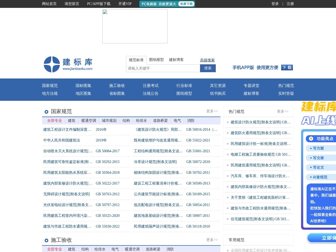Select 给排水 filter under 施工验收
The width and height of the screenshot is (336, 252).
pos(100,249)
